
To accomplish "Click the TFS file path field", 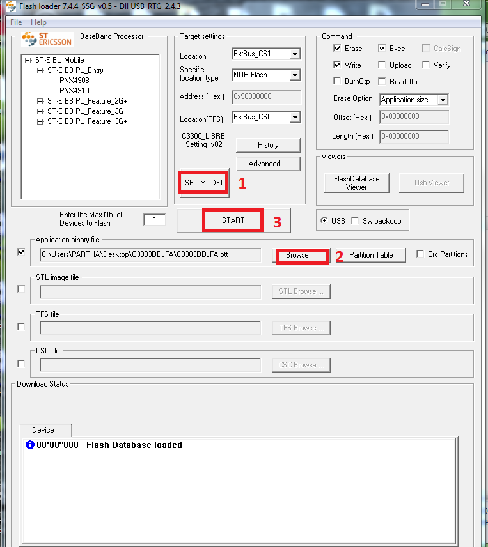I will (x=150, y=328).
